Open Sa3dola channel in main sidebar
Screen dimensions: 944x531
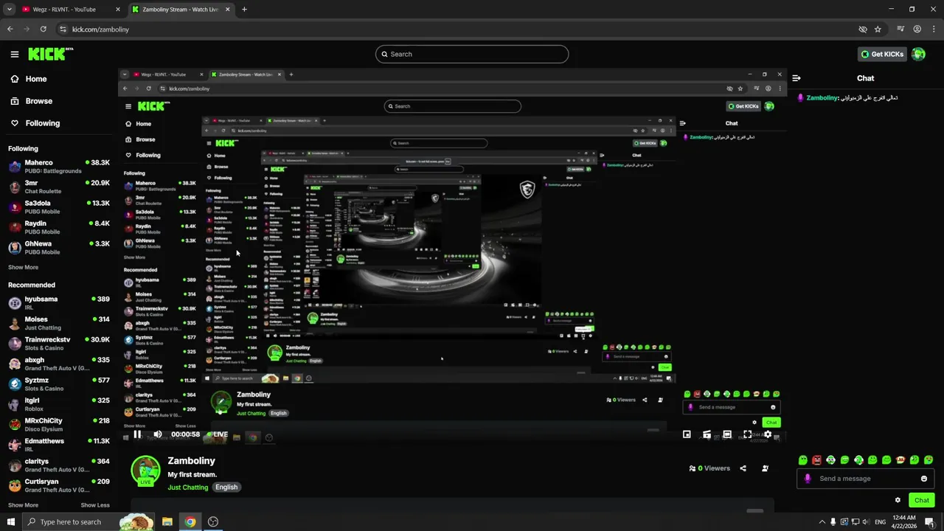[x=59, y=207]
